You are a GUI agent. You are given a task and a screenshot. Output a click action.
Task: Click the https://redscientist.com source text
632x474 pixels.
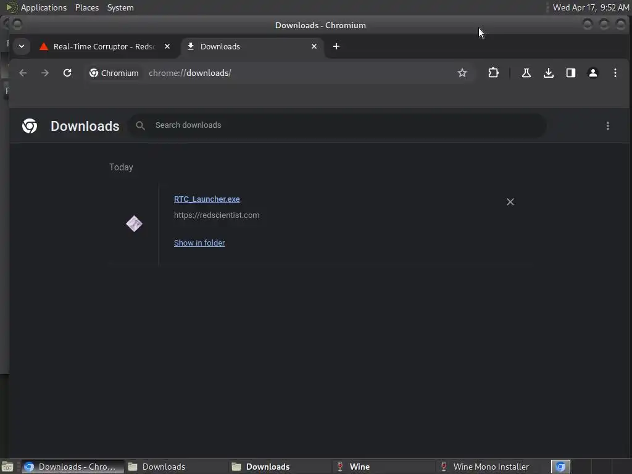pyautogui.click(x=217, y=215)
